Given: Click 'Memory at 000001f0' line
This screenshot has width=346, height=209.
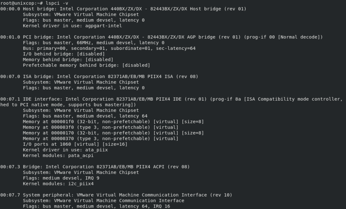Looking at the screenshot, I should (x=114, y=122).
